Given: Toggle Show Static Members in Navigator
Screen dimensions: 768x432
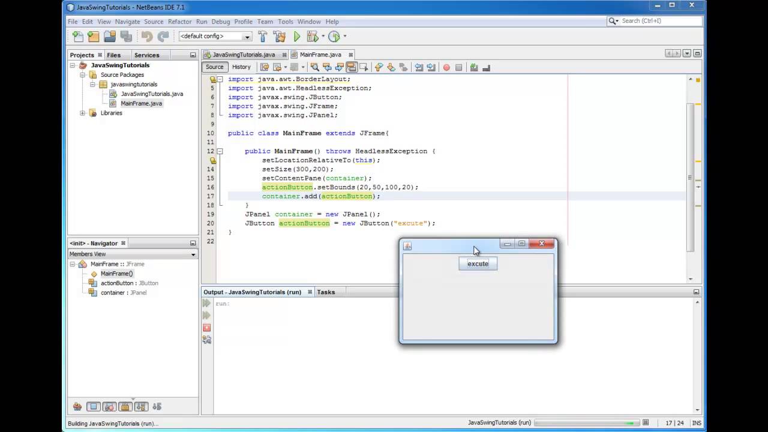Looking at the screenshot, I should [109, 406].
